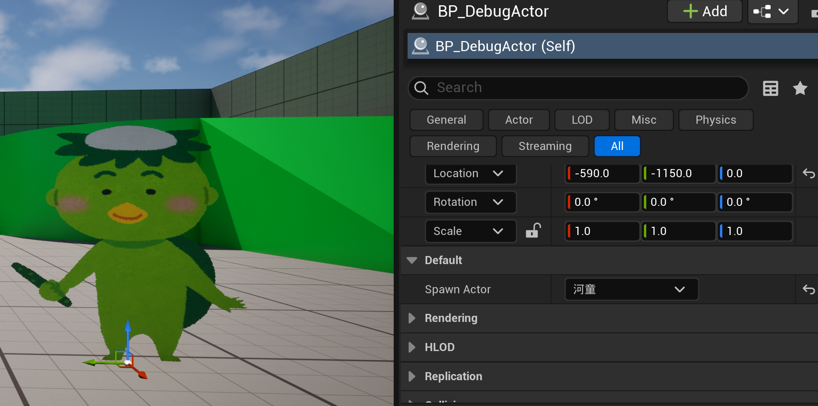Expand the Replication category
Screen dimensions: 818x406
412,376
